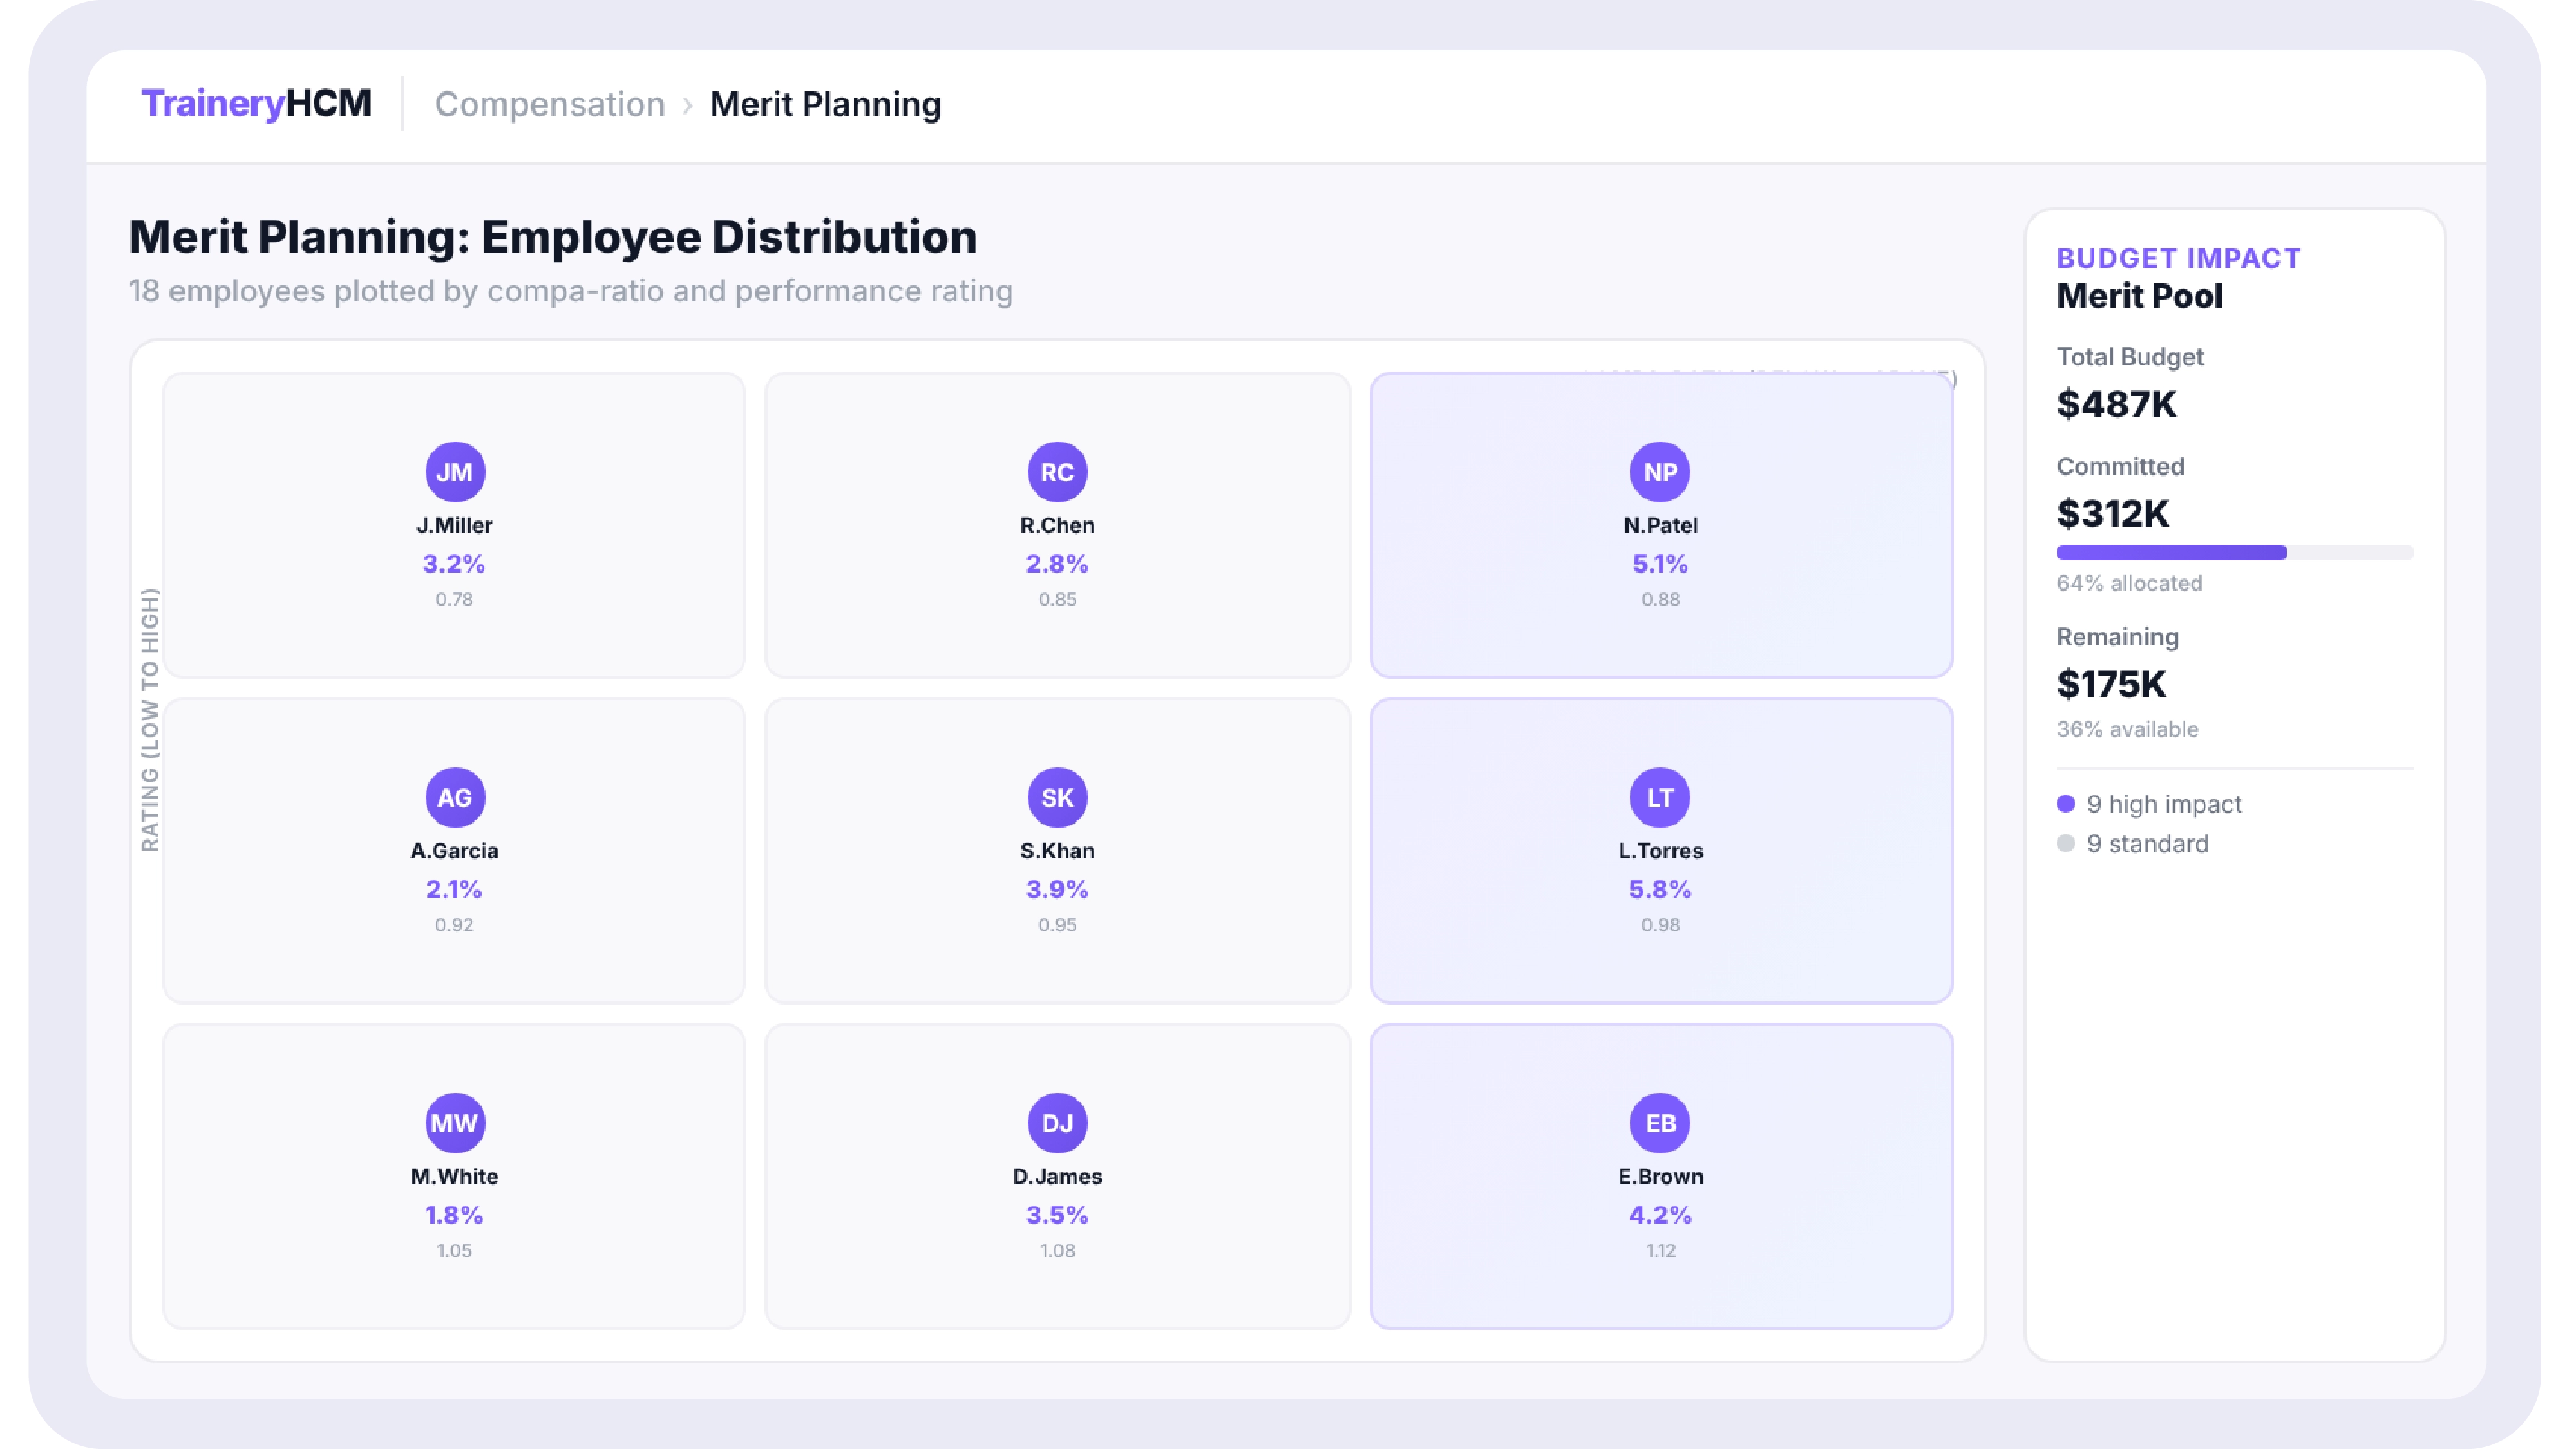Click the committed budget progress bar

[2234, 552]
